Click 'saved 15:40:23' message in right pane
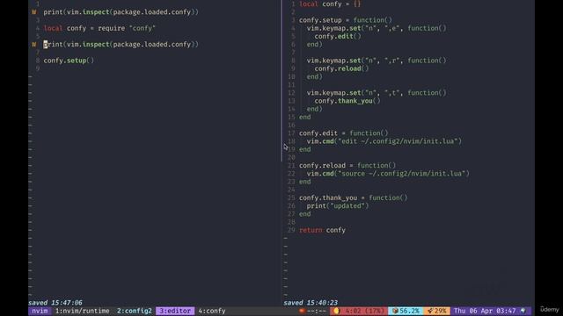This screenshot has width=563, height=316. coord(311,302)
